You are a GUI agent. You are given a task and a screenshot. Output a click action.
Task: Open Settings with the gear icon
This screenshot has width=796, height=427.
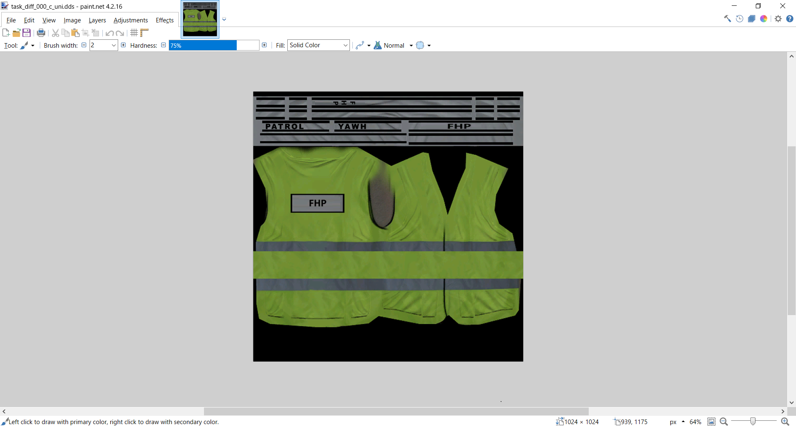[x=778, y=19]
